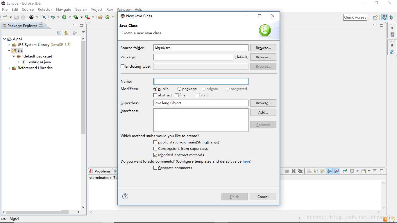Click the Open Console icon
Viewport: 397px width, 223px height.
pyautogui.click(x=364, y=171)
